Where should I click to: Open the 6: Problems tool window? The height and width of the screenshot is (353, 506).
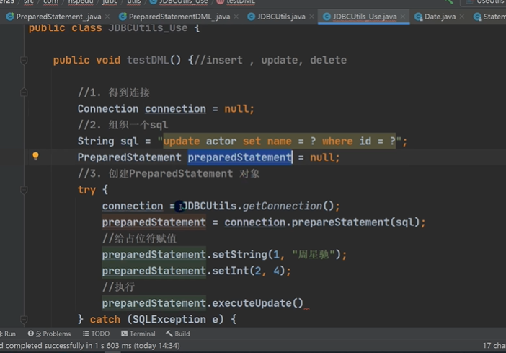[x=49, y=334]
